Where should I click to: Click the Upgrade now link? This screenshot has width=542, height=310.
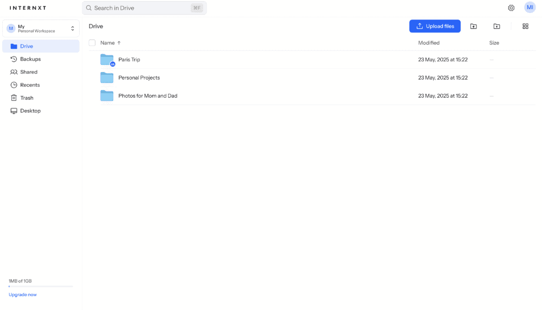pos(22,295)
